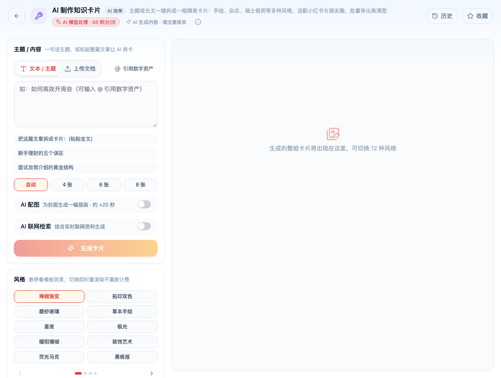
Task: Go to next style page arrow
Action: tap(151, 373)
